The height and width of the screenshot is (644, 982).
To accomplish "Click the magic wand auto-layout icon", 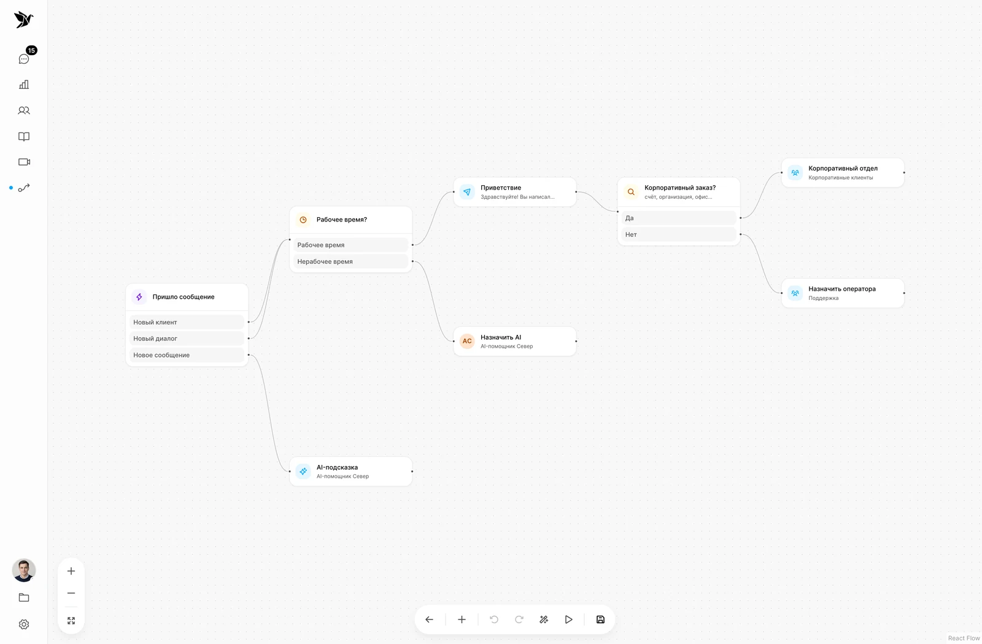I will click(544, 619).
